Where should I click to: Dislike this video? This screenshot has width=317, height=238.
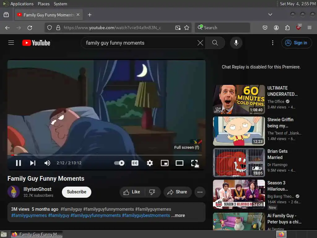[152, 192]
